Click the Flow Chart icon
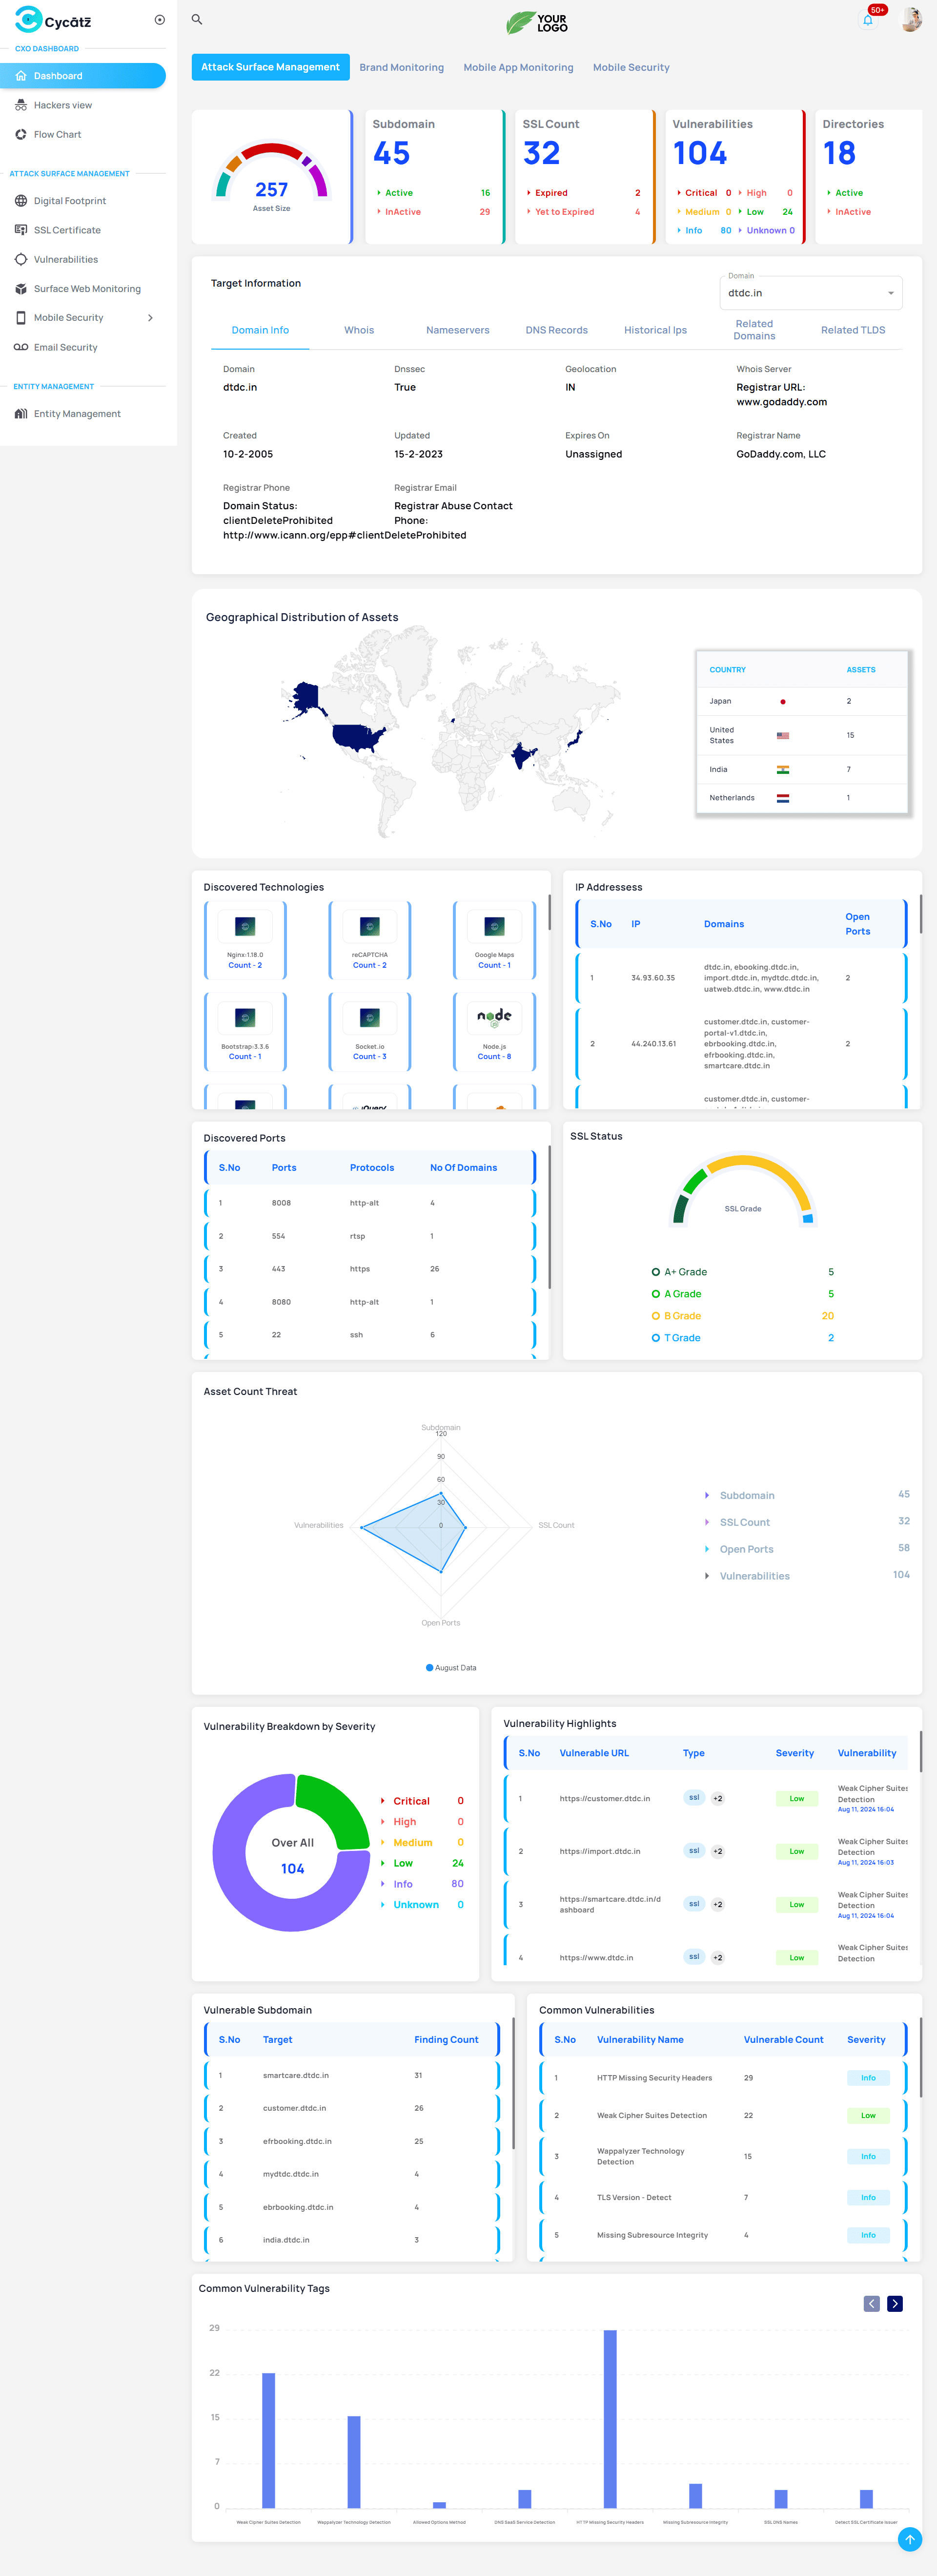 [21, 134]
